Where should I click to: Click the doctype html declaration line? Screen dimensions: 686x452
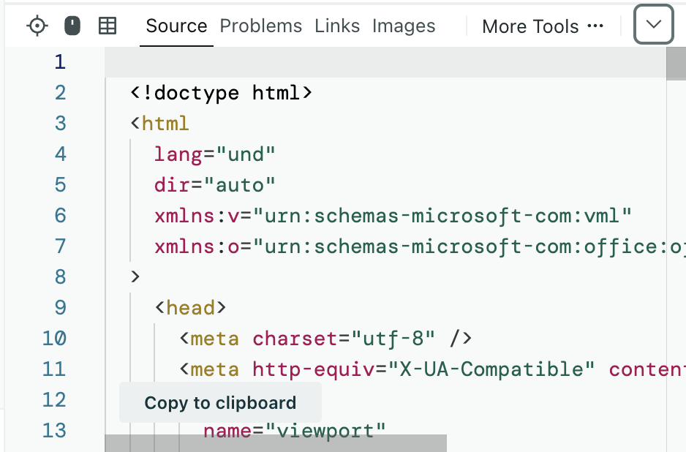click(222, 93)
